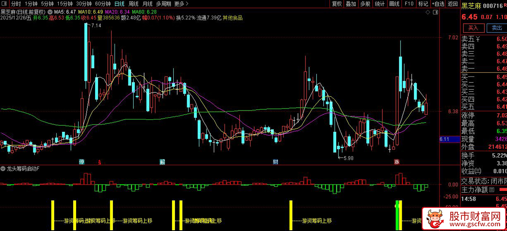Screen dimensions: 507x231
Task: Switch to the 1分钟 period tab
Action: click(x=31, y=4)
